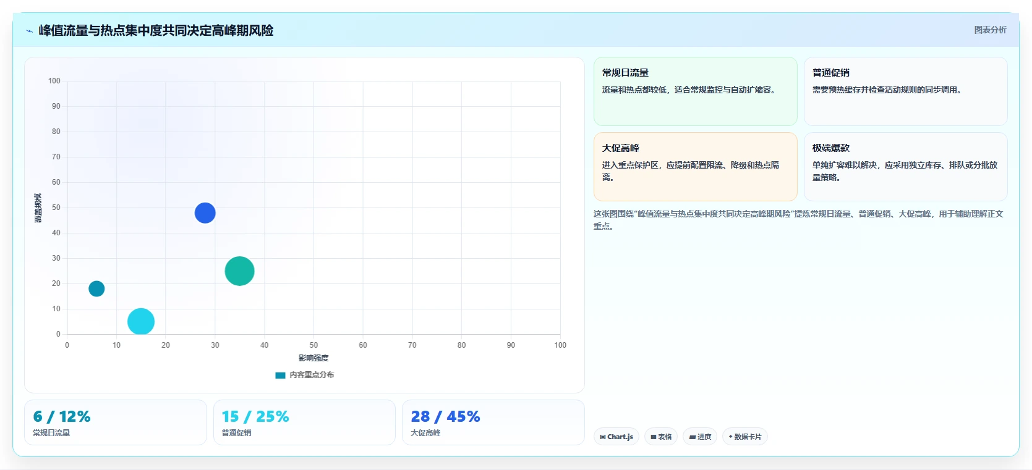Click the text 需要预热缓存并检查活动规则的同步调用
The image size is (1032, 470).
pos(888,90)
